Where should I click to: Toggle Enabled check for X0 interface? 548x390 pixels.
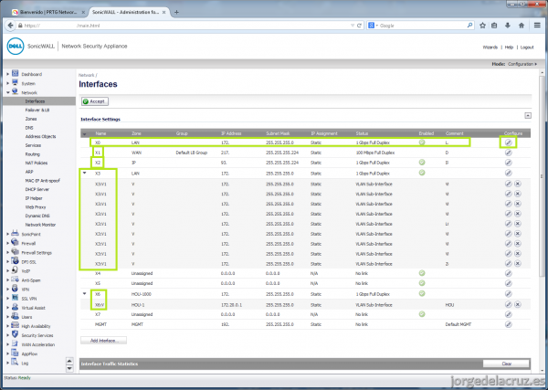pos(422,142)
